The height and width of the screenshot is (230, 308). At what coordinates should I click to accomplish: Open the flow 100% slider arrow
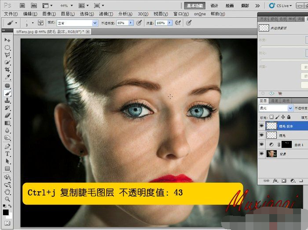coord(170,23)
